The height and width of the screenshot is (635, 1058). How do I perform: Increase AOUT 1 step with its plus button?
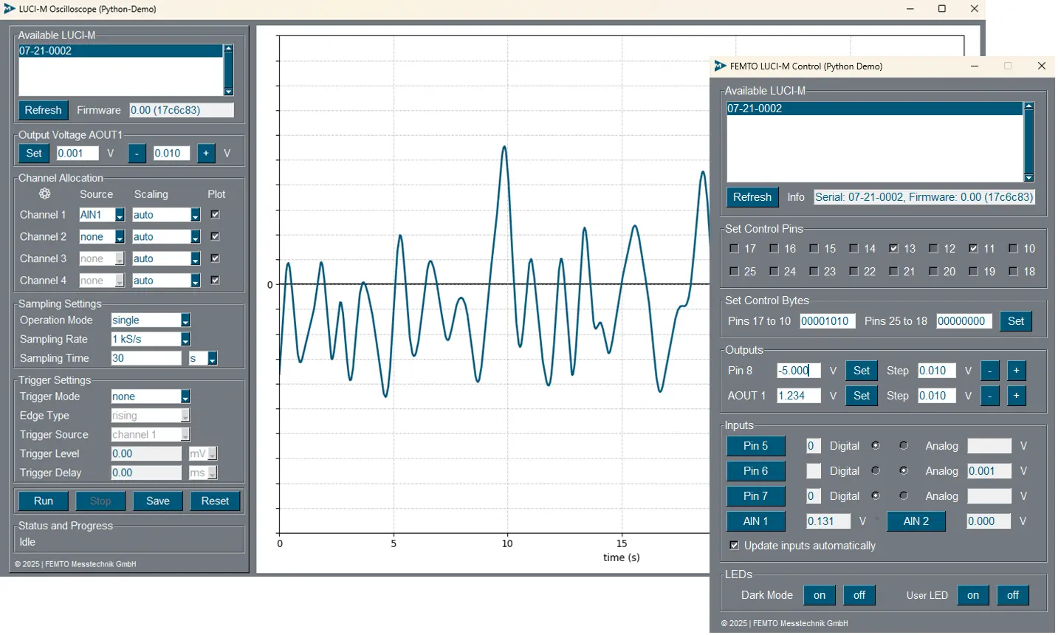pos(1017,396)
